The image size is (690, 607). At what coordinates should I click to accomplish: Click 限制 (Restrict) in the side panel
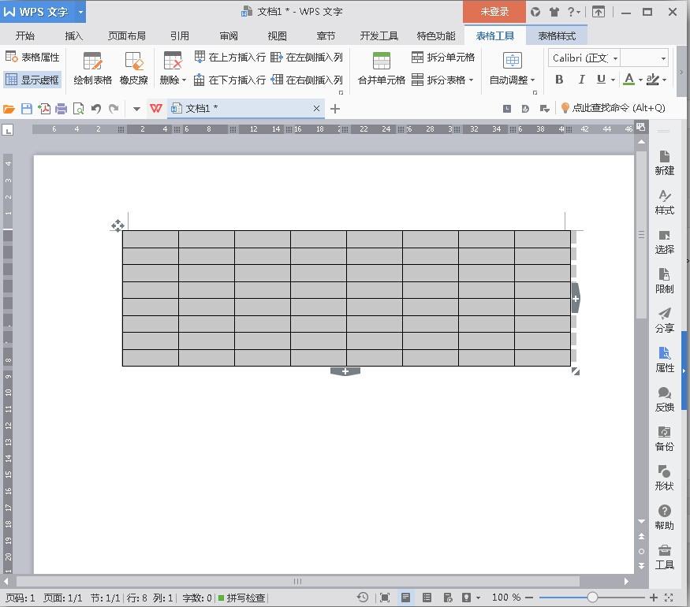[664, 281]
